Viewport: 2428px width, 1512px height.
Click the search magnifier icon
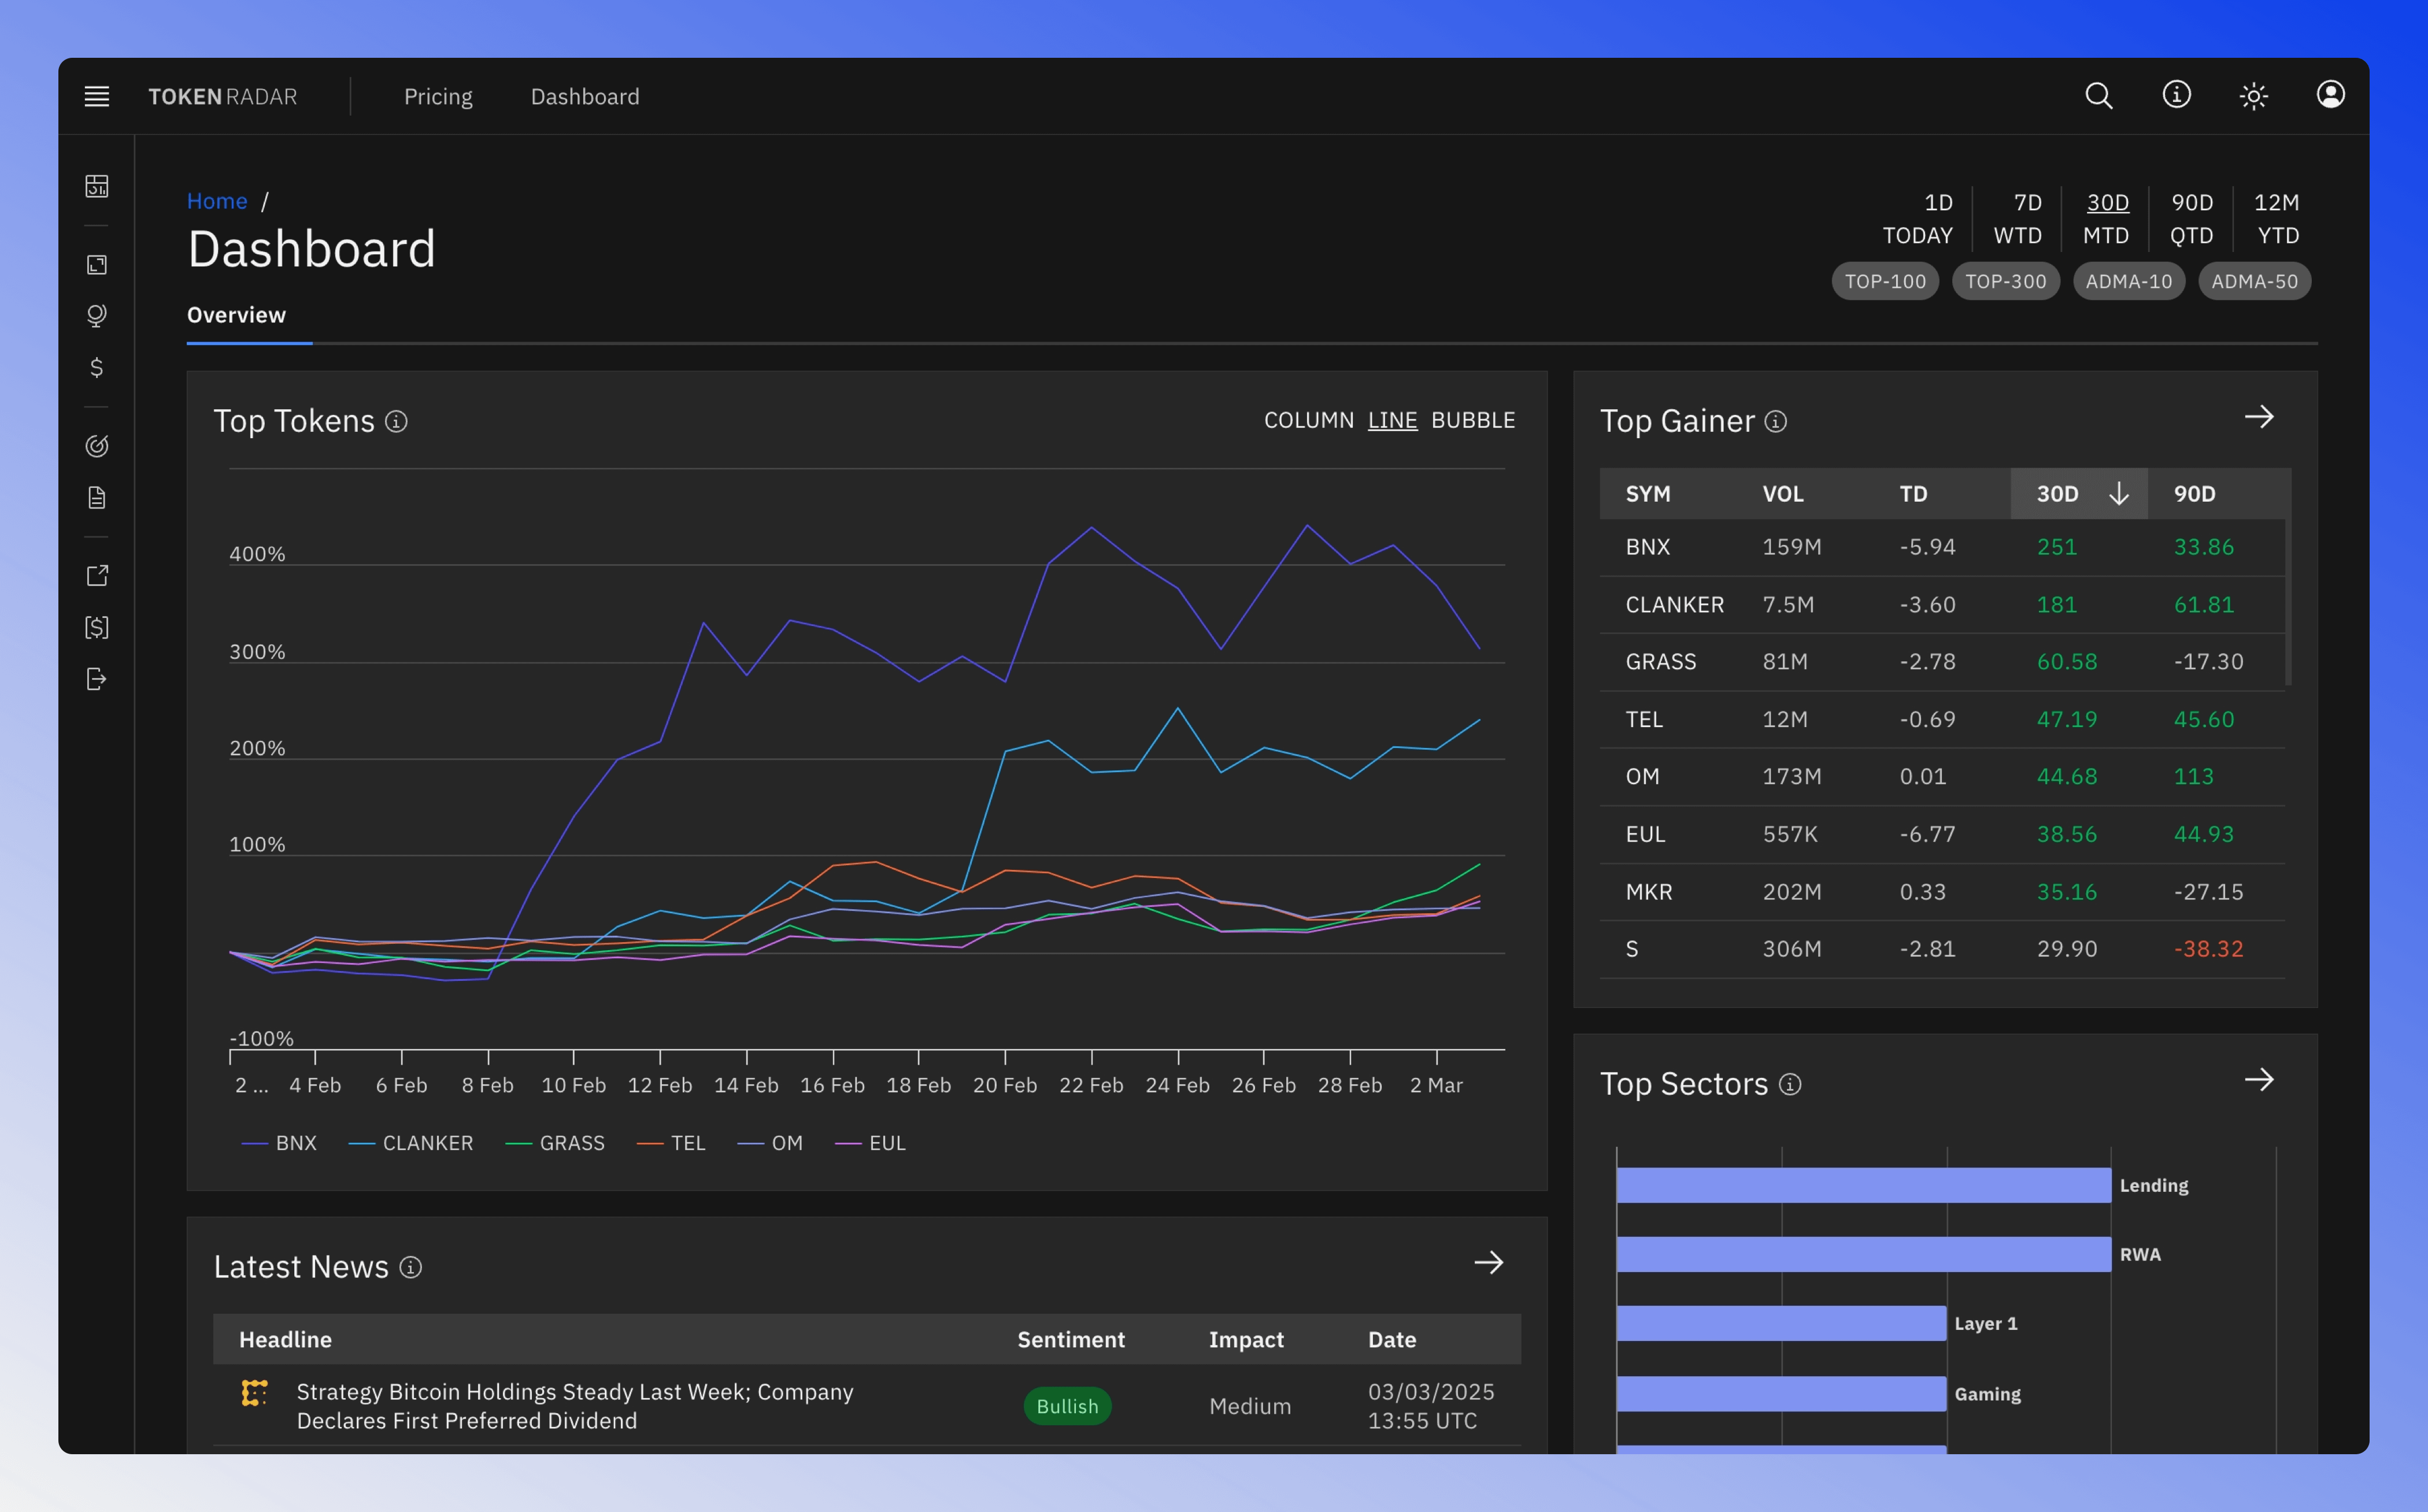[2098, 96]
